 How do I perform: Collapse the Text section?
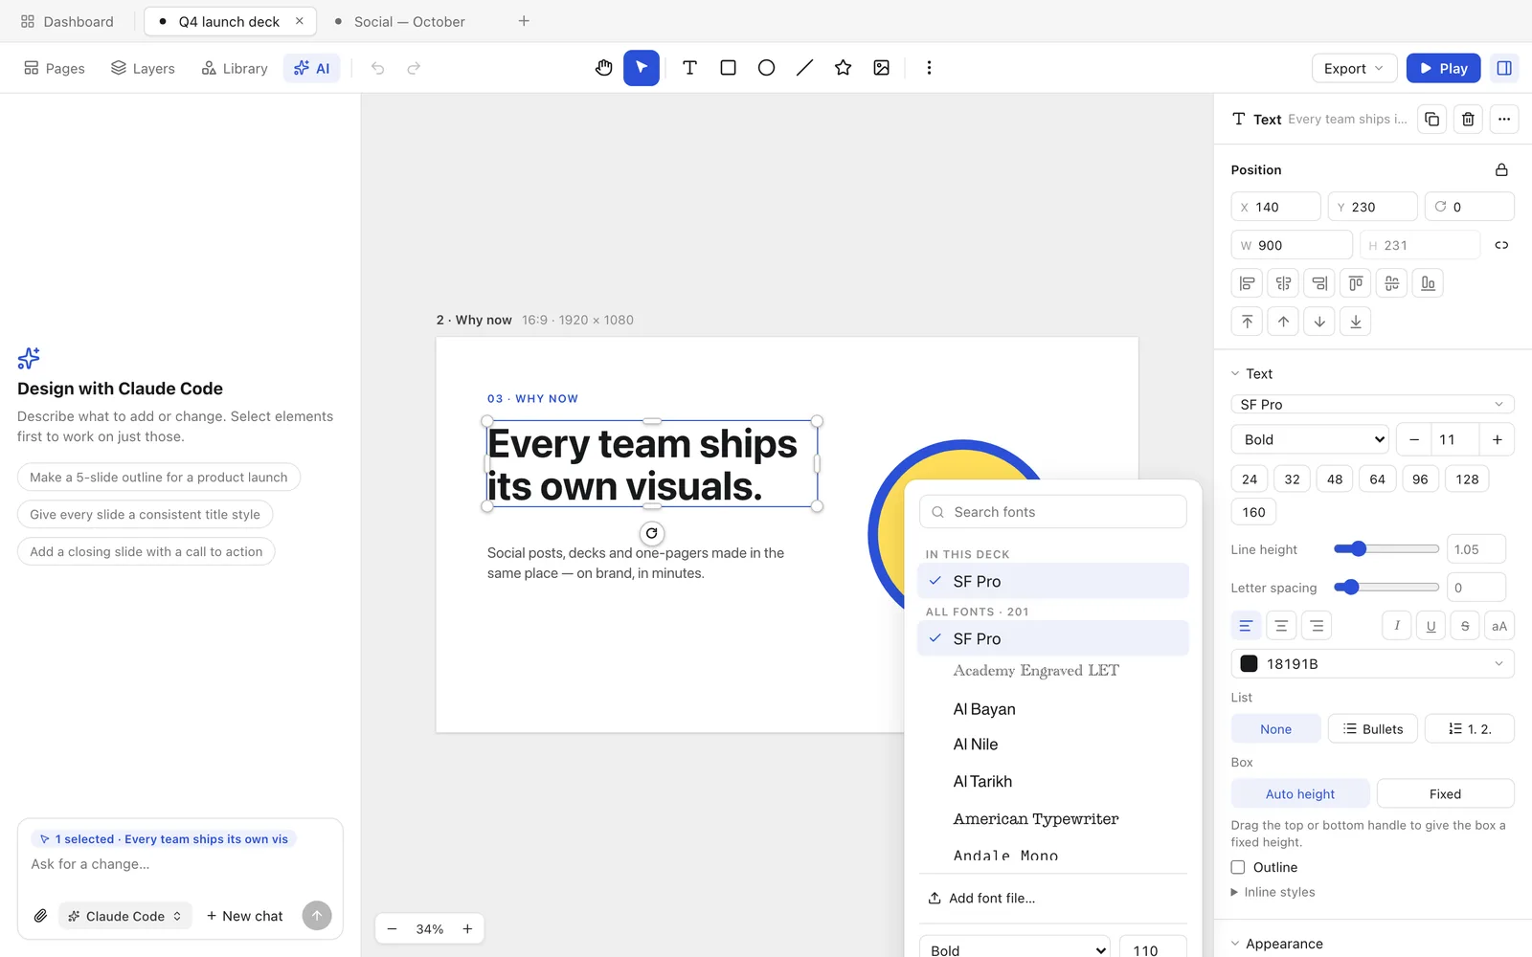[x=1251, y=373]
